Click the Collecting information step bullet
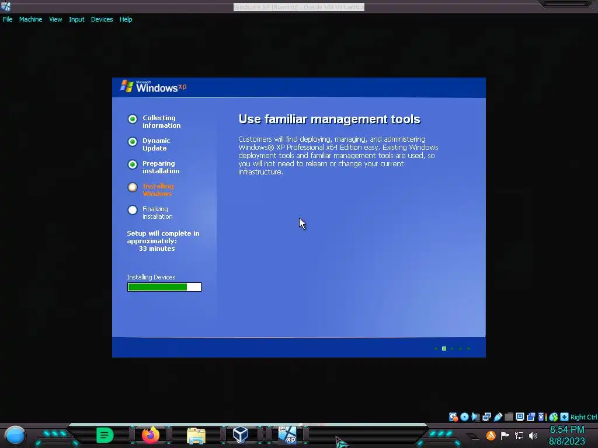 pyautogui.click(x=133, y=119)
